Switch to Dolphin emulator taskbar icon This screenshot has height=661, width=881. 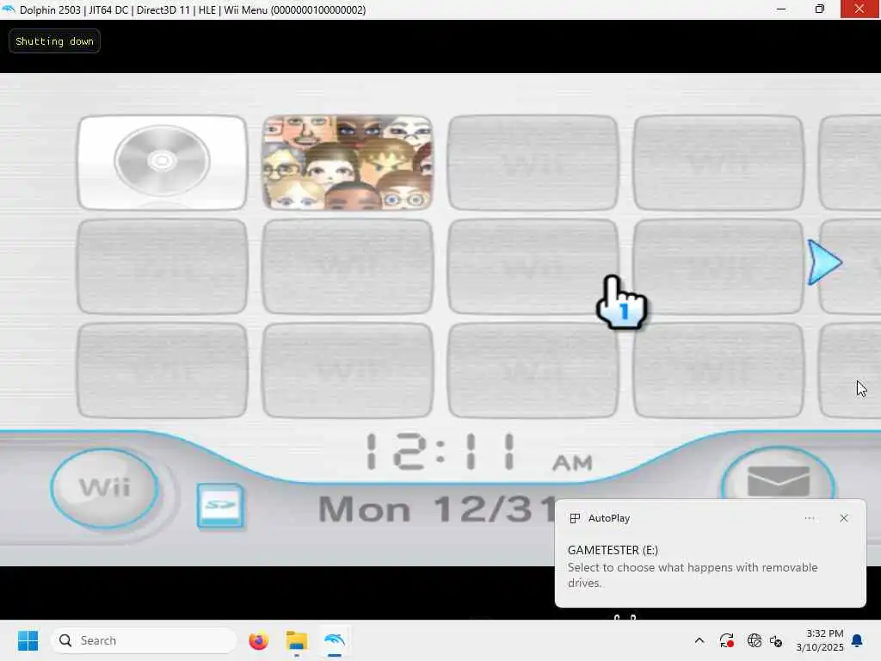335,640
